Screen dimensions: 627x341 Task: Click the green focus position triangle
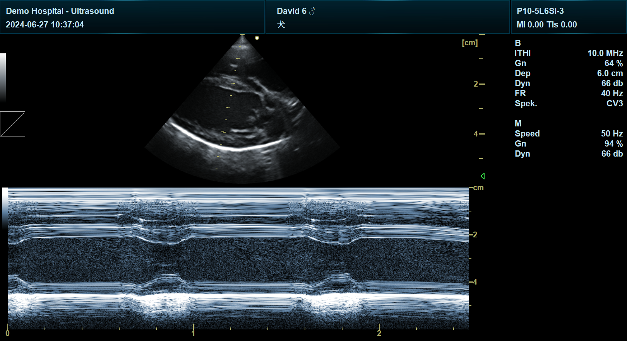483,176
